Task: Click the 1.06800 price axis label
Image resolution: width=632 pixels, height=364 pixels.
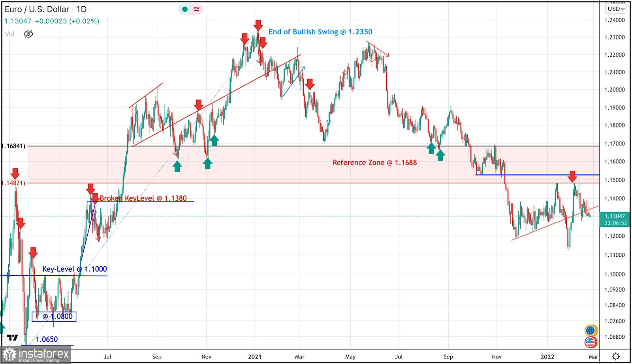Action: (x=615, y=337)
